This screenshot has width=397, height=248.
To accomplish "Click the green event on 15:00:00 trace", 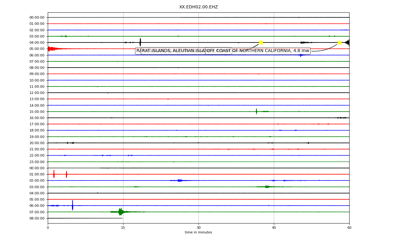I will [256, 111].
